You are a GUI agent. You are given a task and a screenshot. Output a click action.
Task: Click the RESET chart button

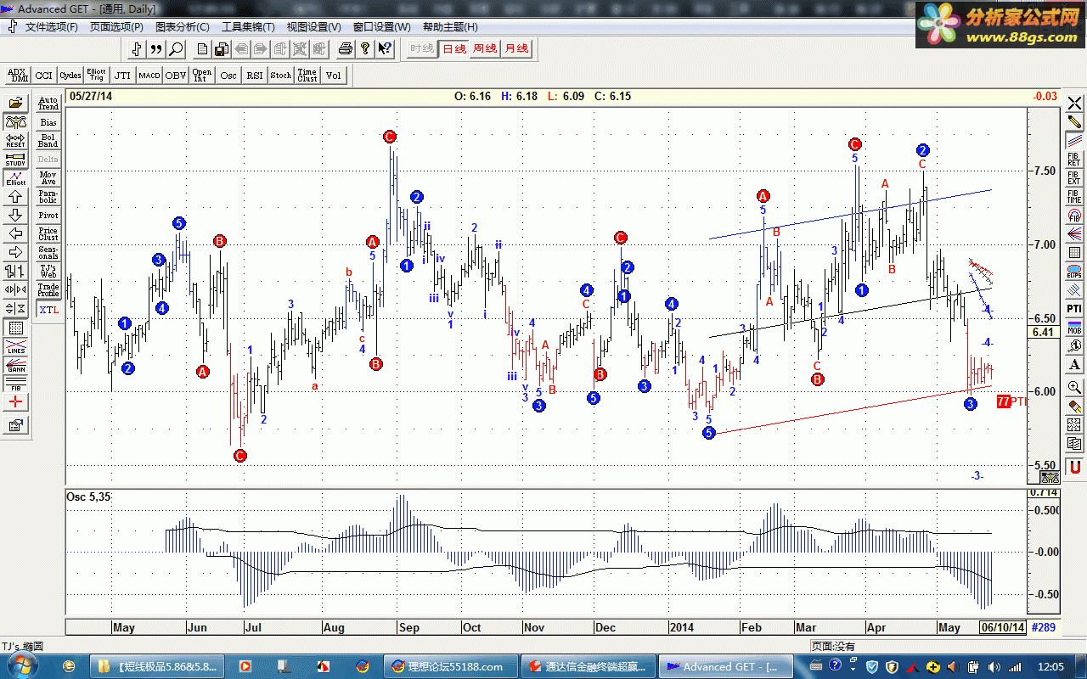click(x=15, y=141)
